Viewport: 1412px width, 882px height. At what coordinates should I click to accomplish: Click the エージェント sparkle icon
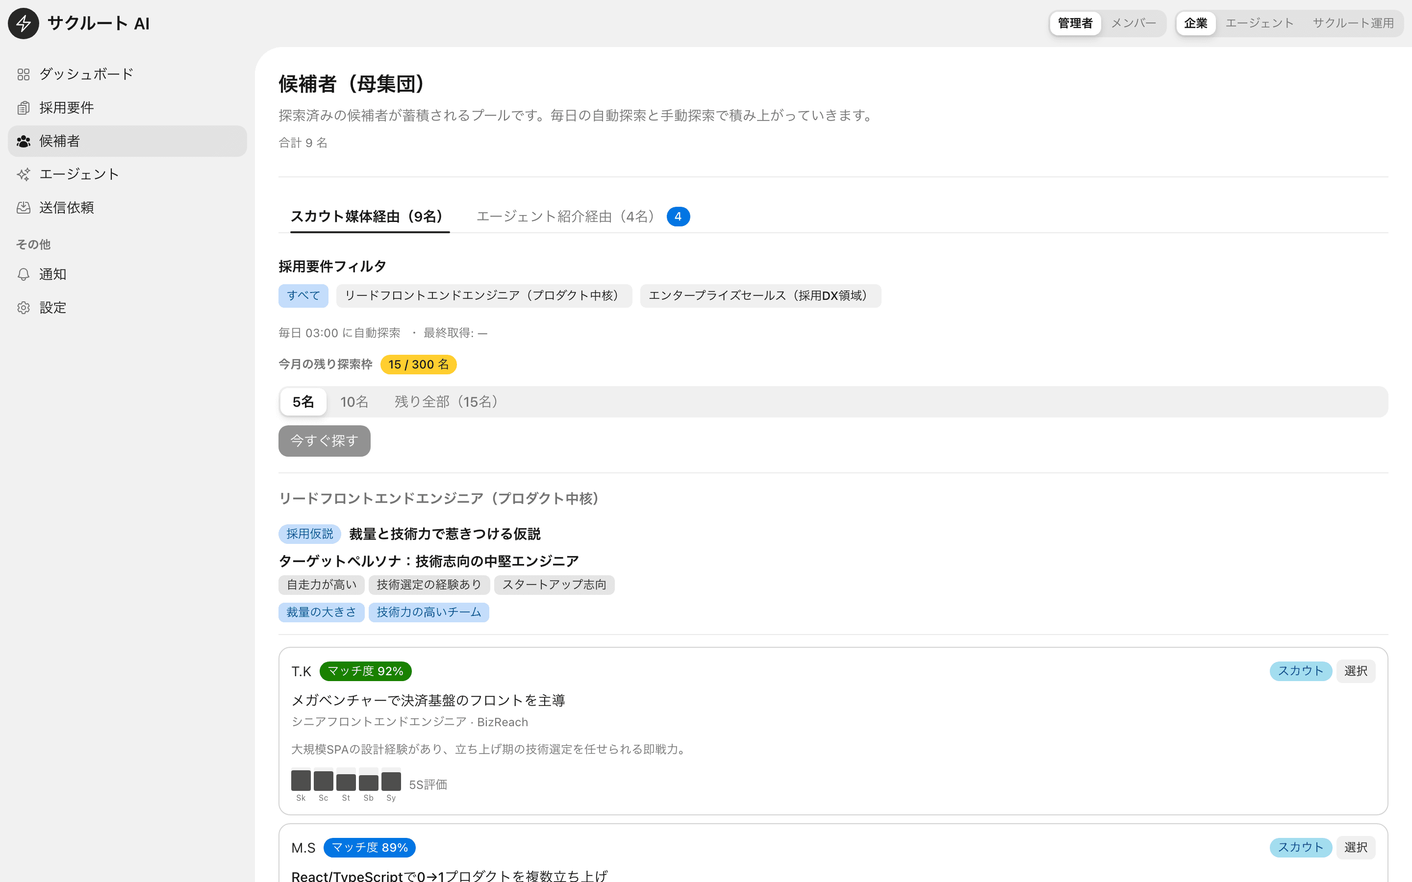click(24, 174)
